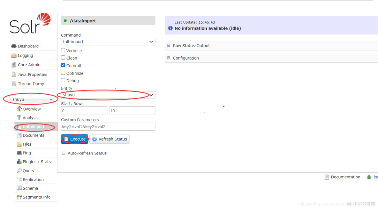Select the Dataimport menu item

[36, 126]
